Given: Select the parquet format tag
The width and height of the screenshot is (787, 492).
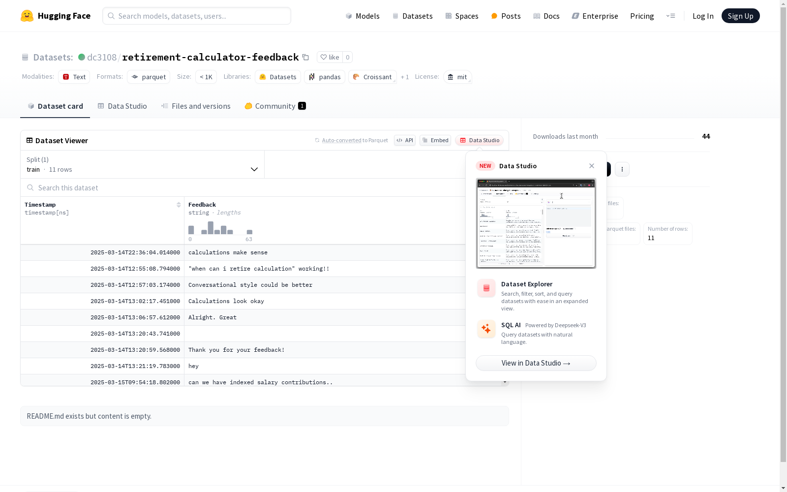Looking at the screenshot, I should (149, 77).
